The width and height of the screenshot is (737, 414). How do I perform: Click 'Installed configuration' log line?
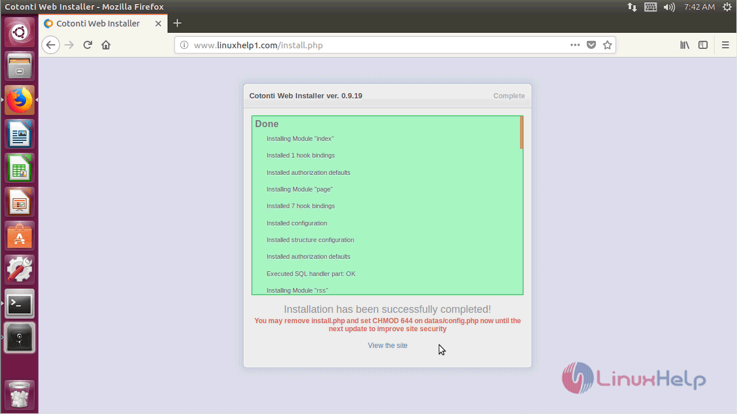point(297,223)
